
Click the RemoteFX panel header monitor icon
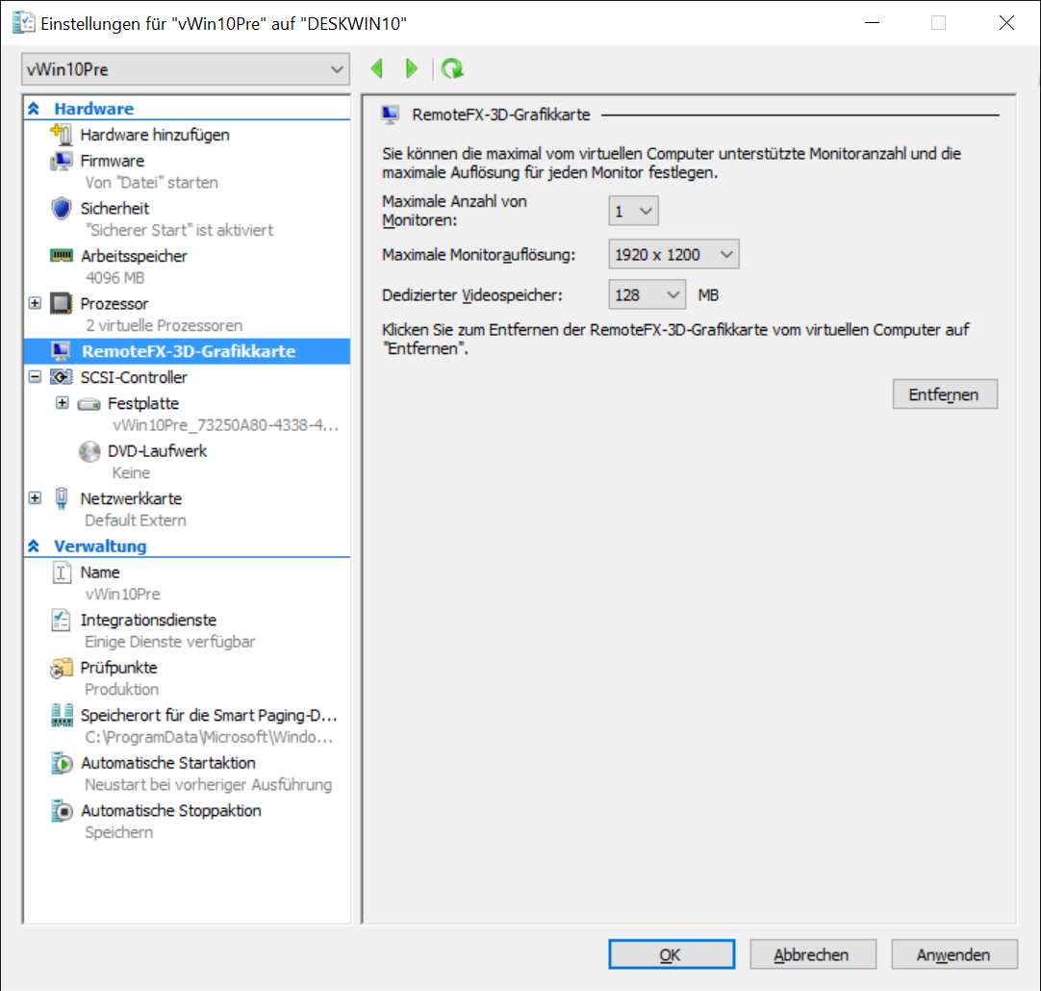coord(391,114)
